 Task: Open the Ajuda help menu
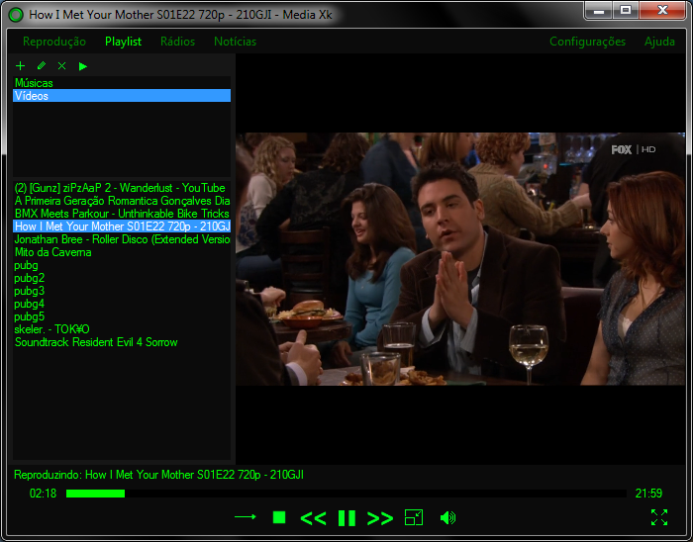point(659,42)
